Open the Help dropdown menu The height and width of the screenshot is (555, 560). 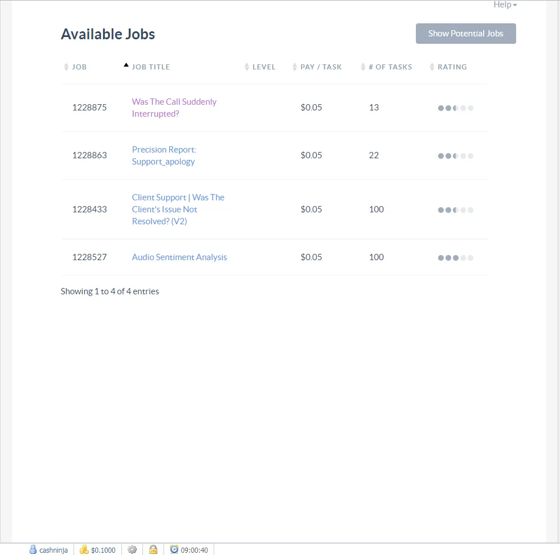pyautogui.click(x=505, y=5)
